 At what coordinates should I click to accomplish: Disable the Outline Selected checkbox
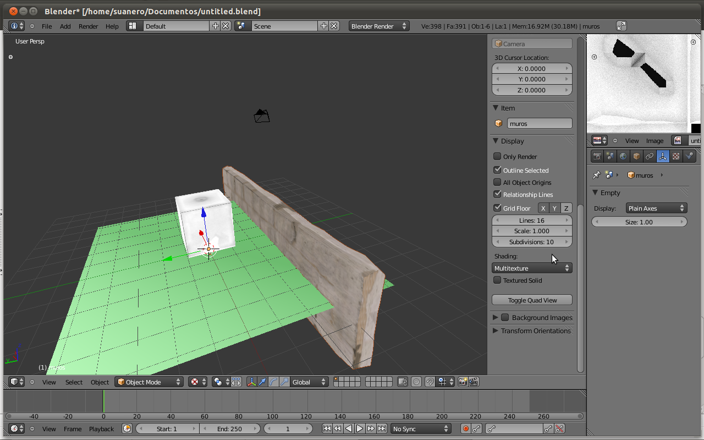coord(497,170)
